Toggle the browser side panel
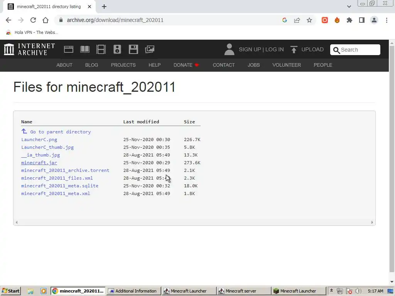 coord(362,20)
